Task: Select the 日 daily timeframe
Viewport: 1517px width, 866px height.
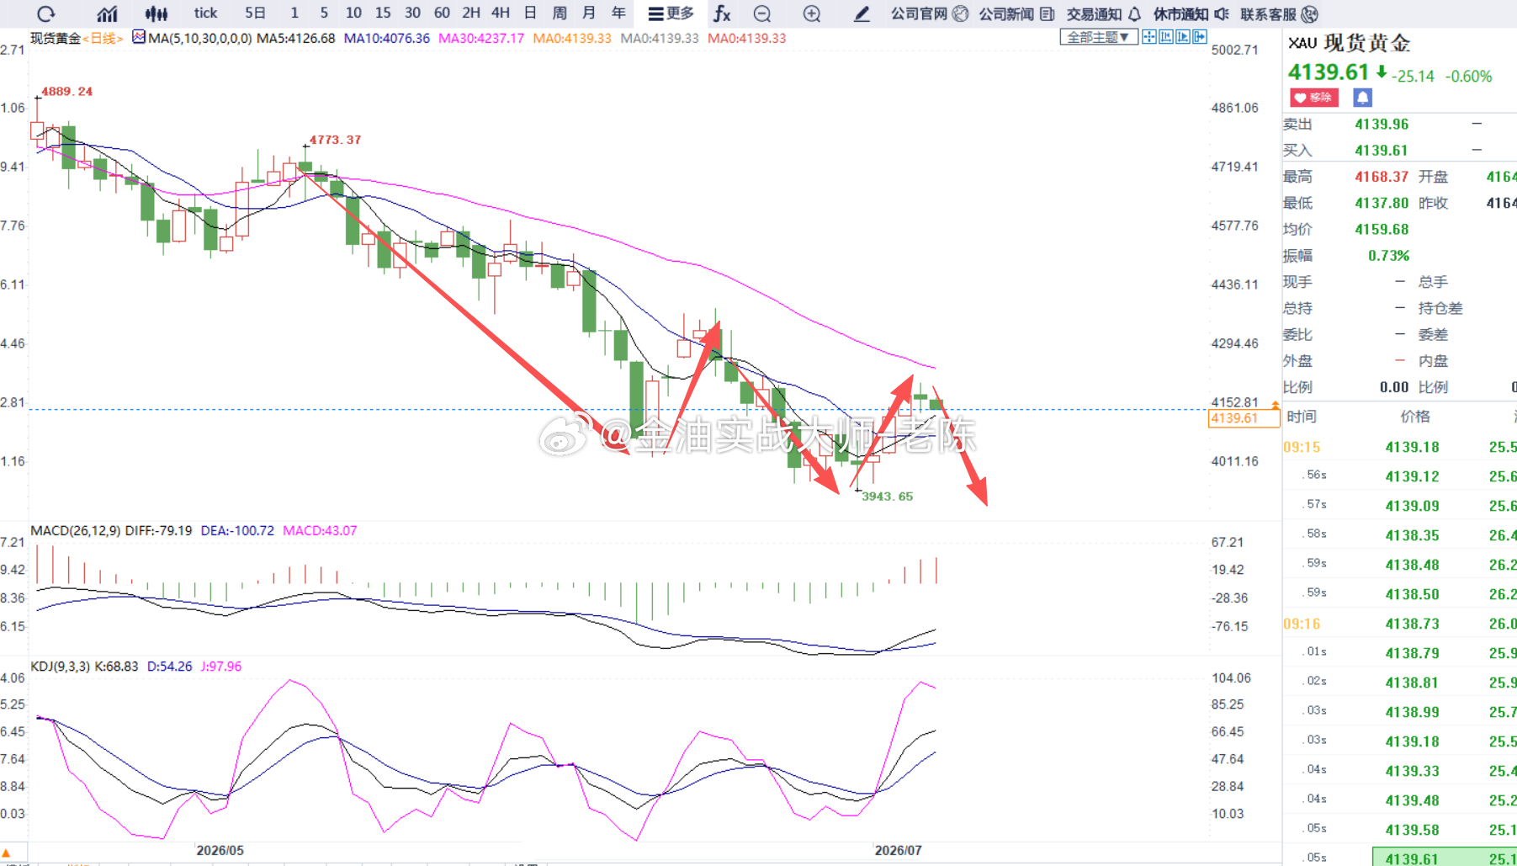Action: pyautogui.click(x=530, y=13)
